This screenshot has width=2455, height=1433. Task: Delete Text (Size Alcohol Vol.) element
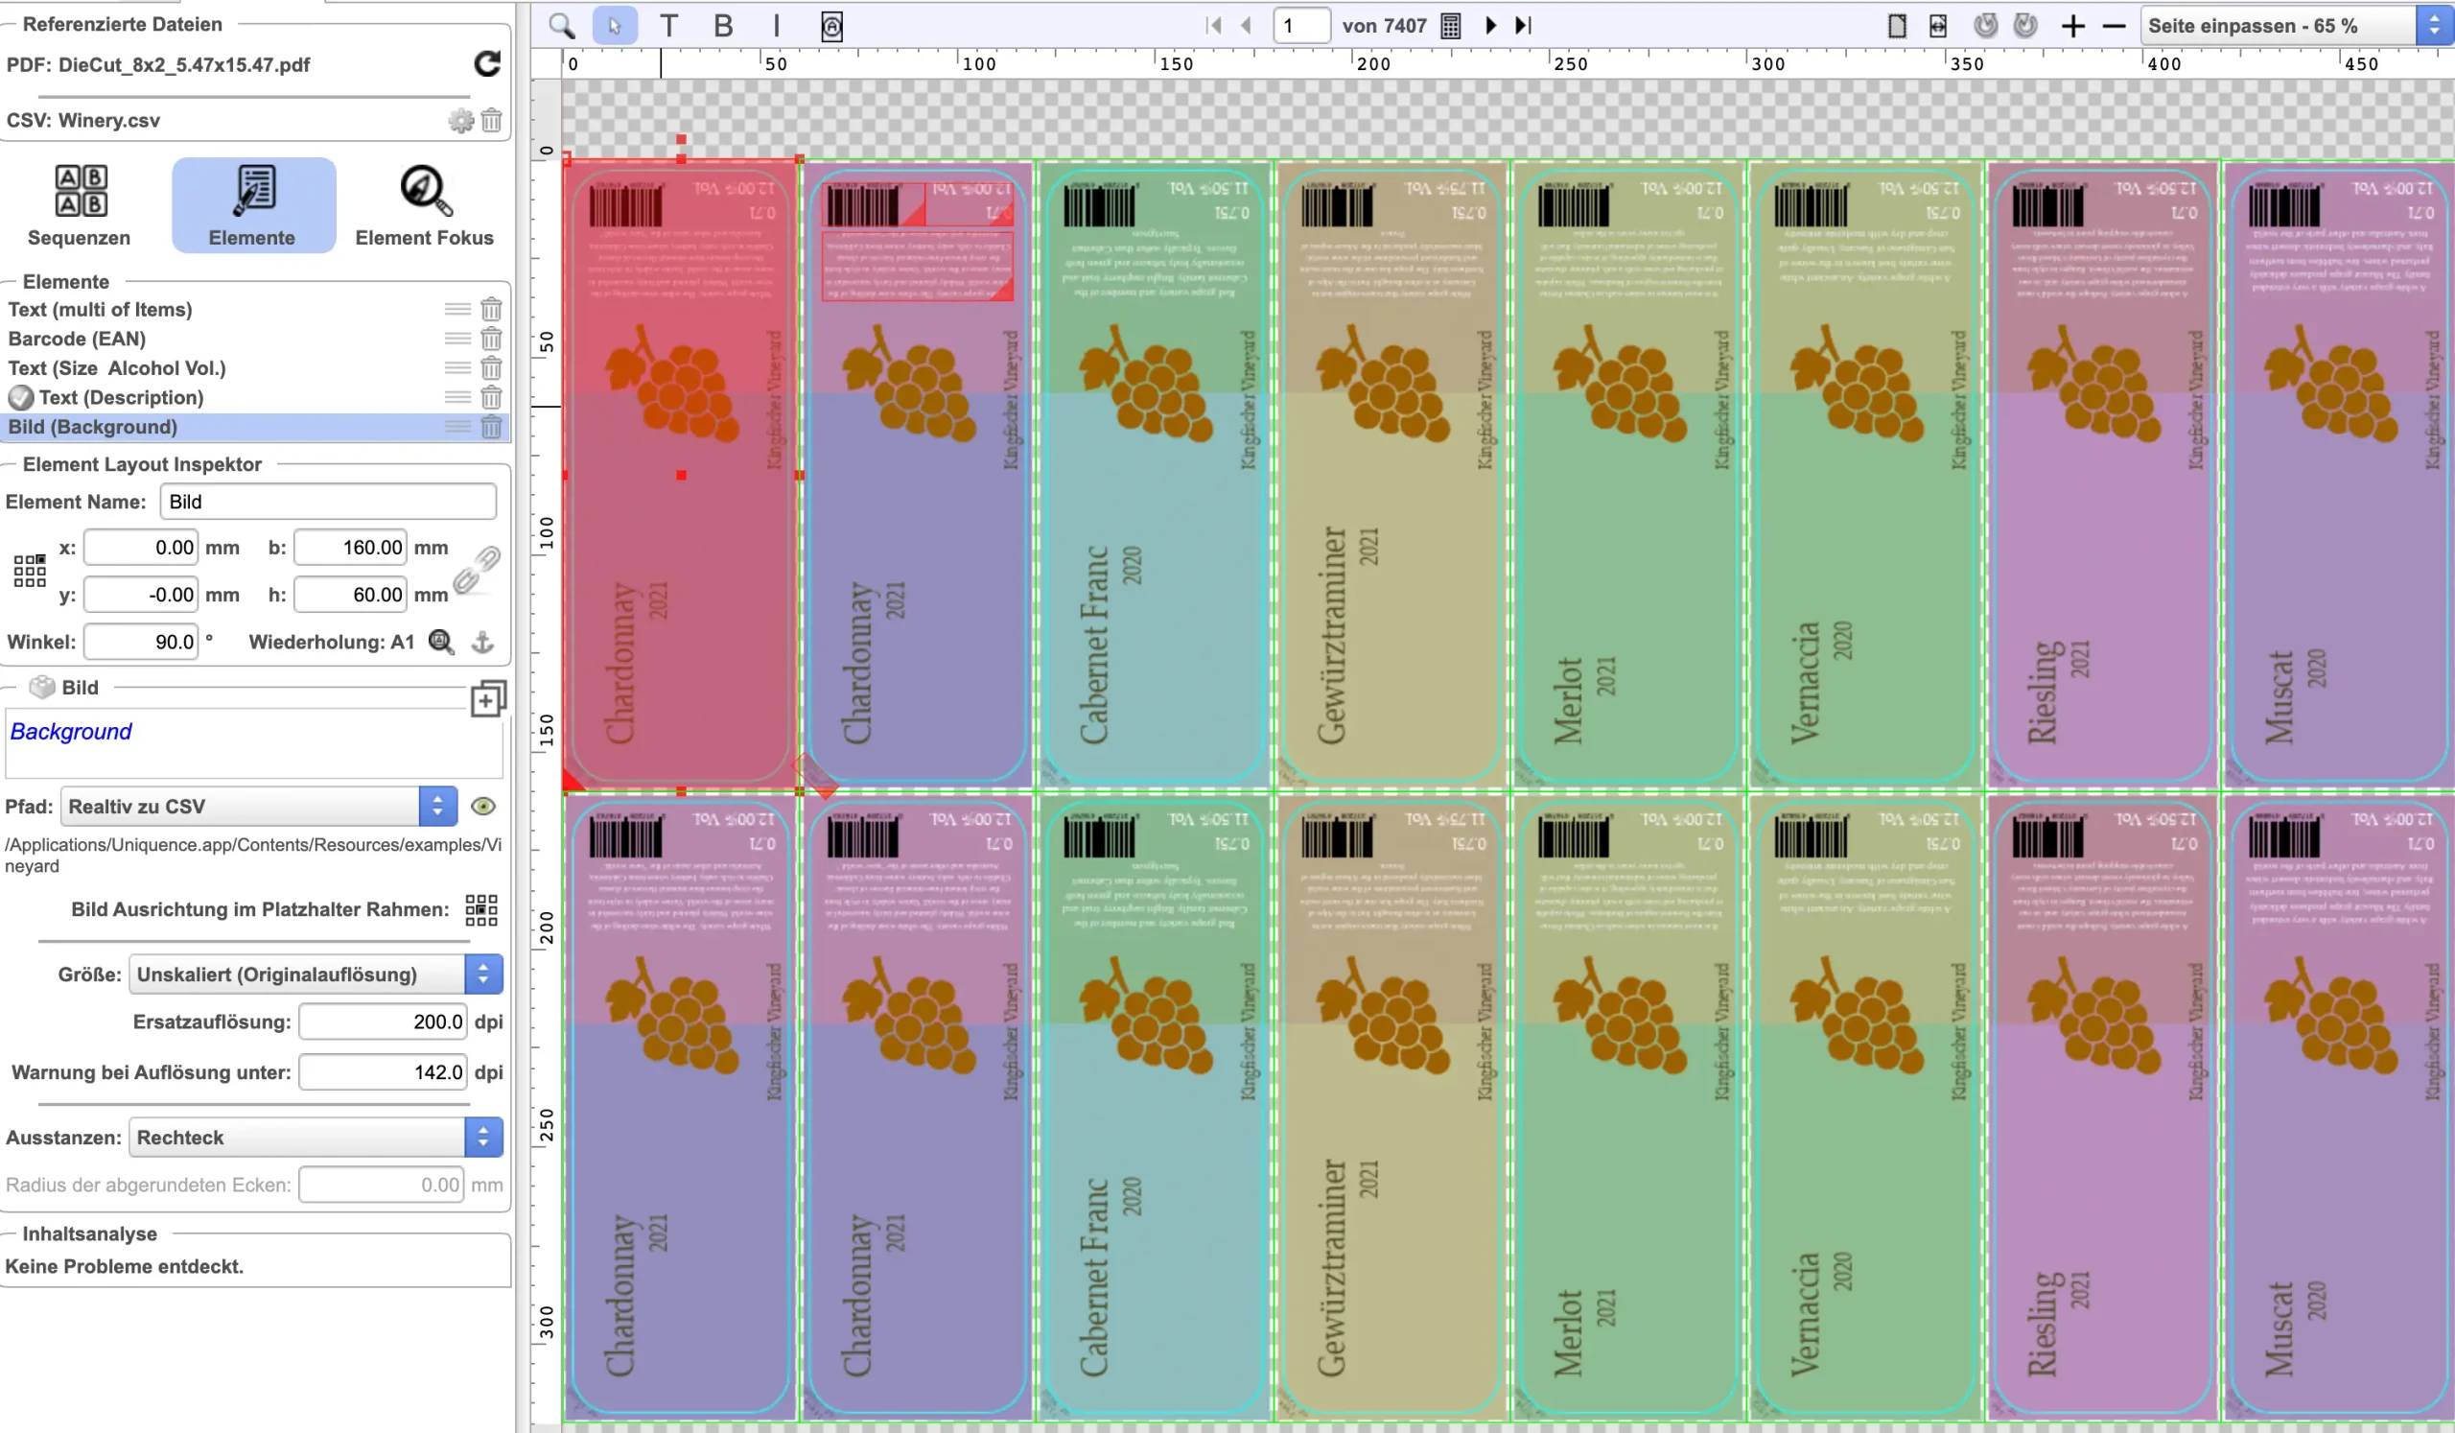(x=492, y=368)
